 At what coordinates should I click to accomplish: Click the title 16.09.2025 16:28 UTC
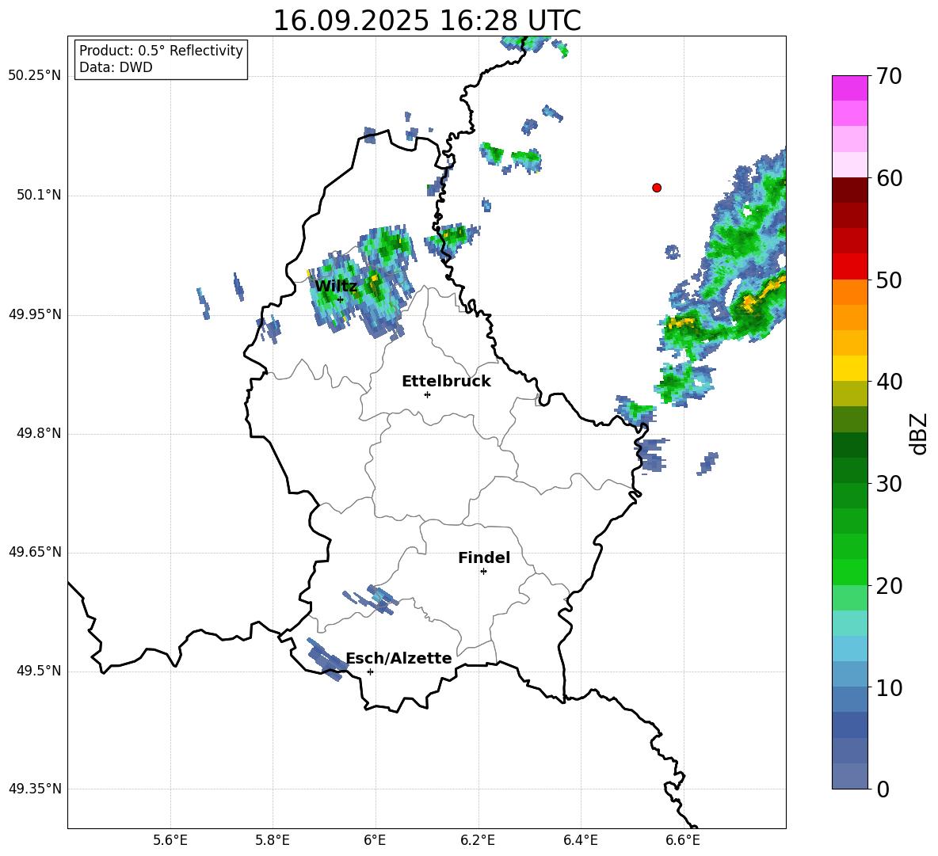coord(426,21)
